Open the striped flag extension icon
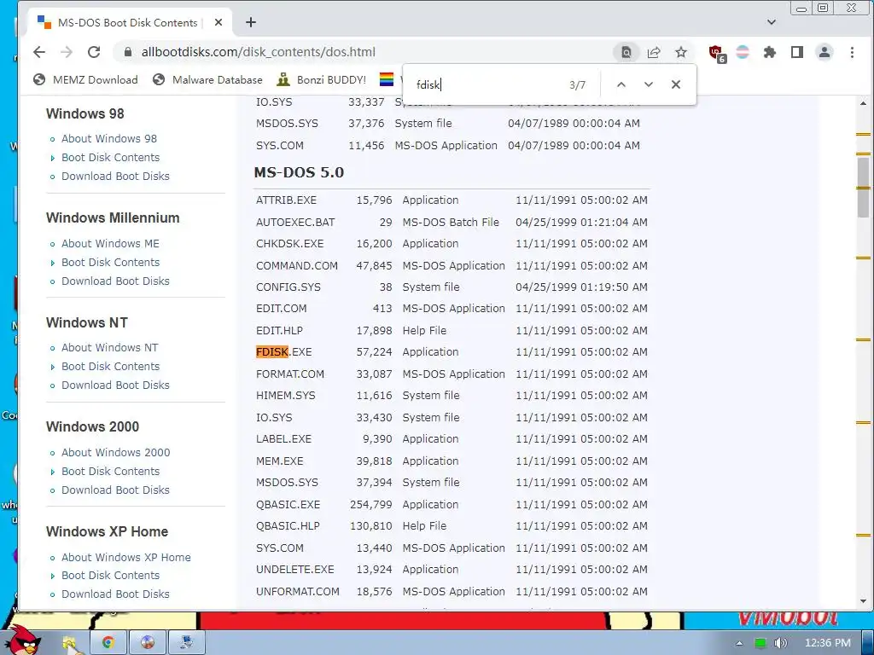Viewport: 874px width, 655px height. click(x=743, y=52)
